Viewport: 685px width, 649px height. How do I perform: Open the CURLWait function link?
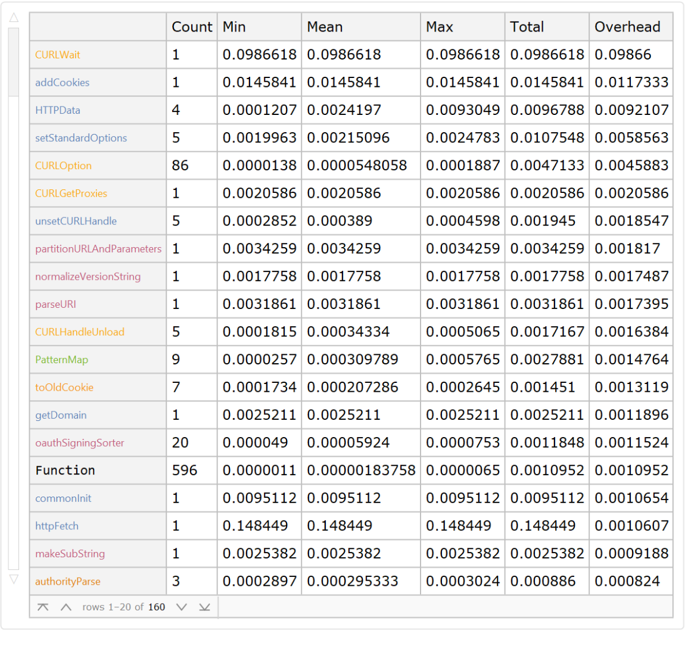pyautogui.click(x=57, y=55)
